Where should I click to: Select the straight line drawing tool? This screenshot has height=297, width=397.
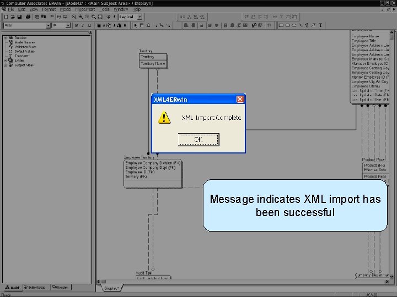click(301, 25)
